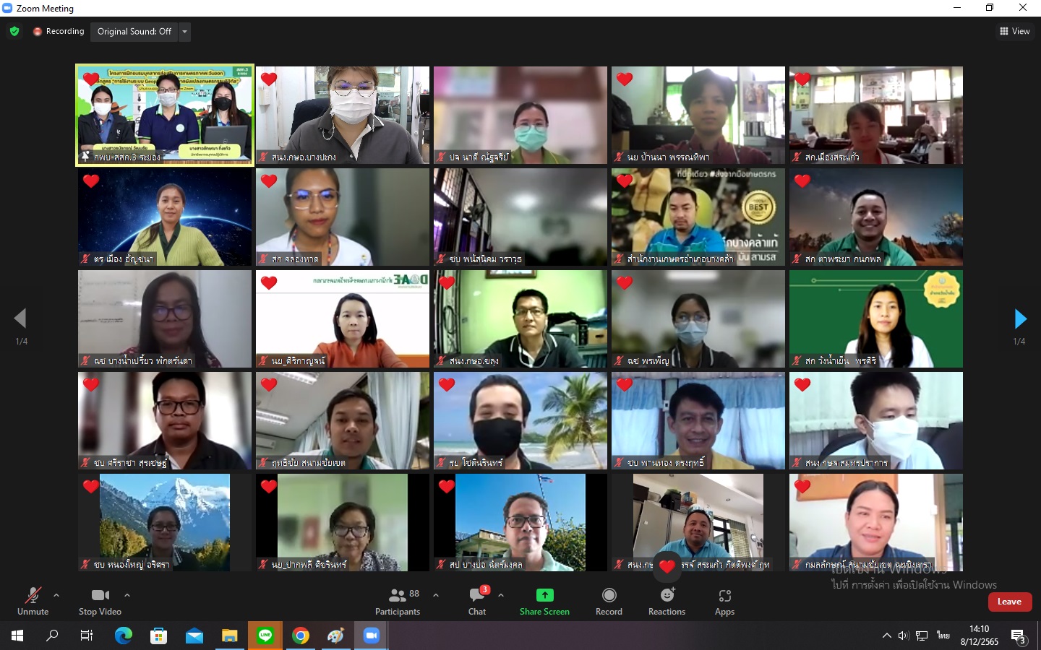
Task: Open the View layout menu
Action: coord(1014,31)
